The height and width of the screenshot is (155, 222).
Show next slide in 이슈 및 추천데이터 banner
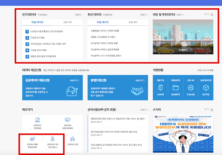click(x=210, y=37)
